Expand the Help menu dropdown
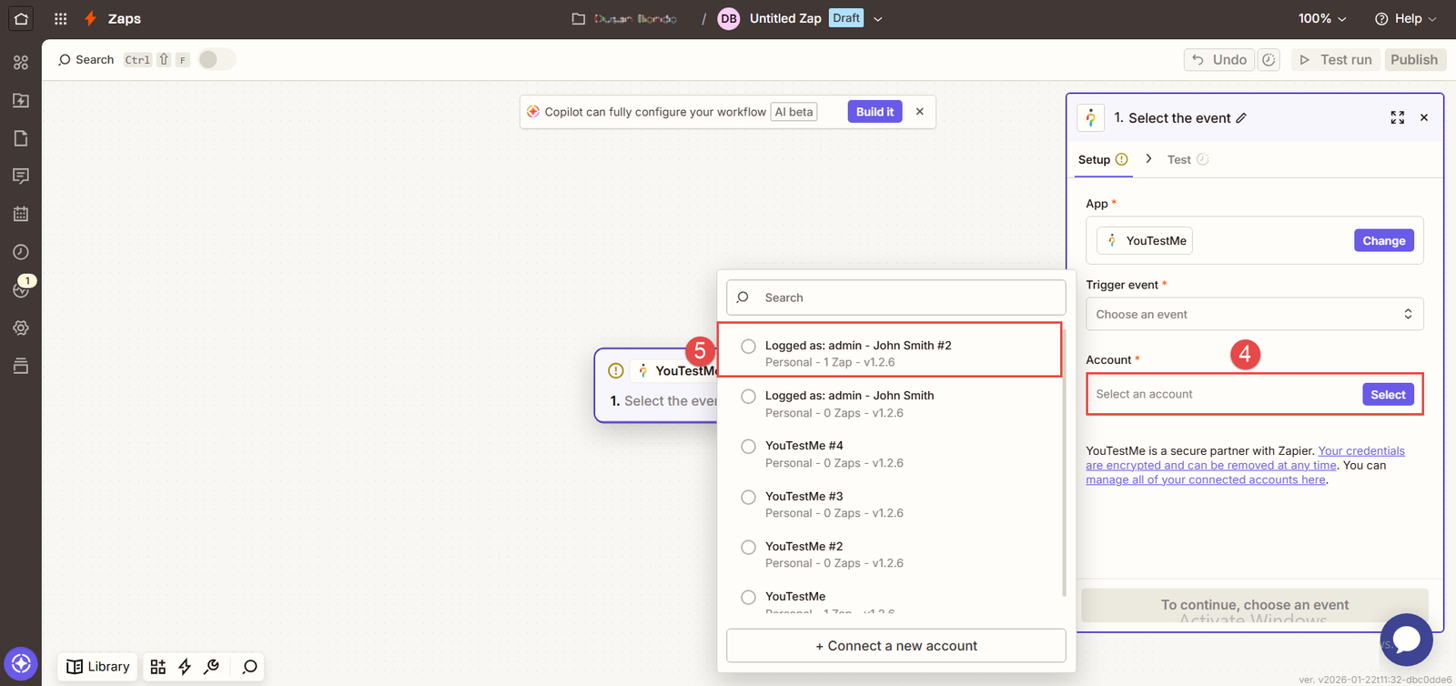1456x686 pixels. point(1406,18)
